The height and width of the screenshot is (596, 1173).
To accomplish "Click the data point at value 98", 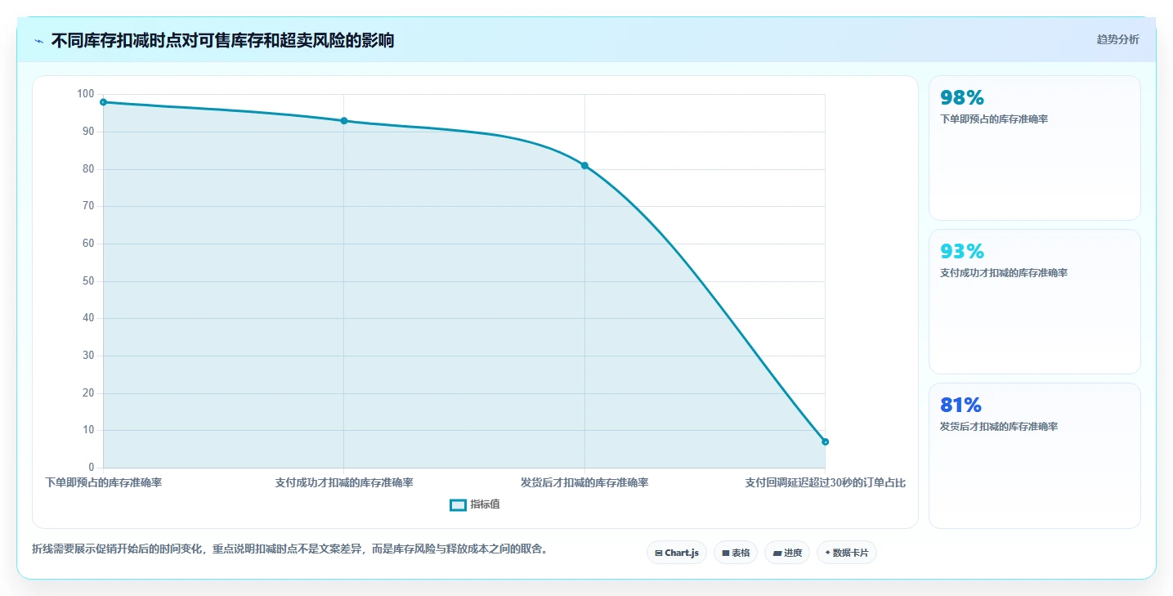I will coord(103,102).
